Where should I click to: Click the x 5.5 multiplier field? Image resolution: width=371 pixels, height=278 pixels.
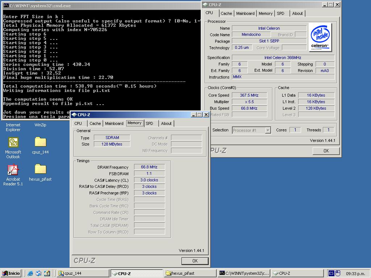tap(249, 102)
